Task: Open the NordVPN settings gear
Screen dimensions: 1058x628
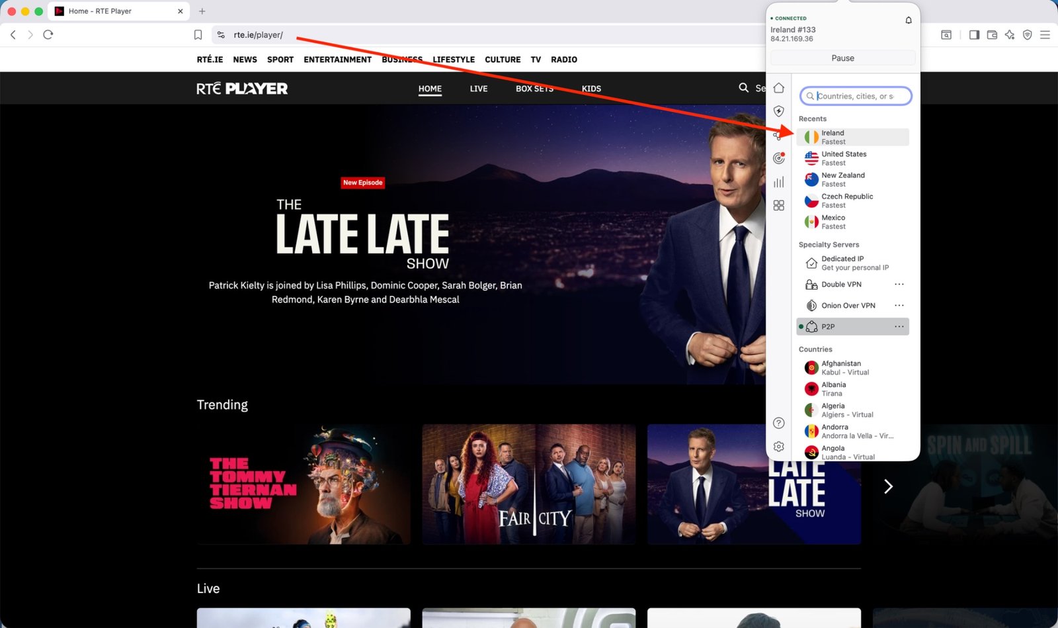Action: point(778,447)
